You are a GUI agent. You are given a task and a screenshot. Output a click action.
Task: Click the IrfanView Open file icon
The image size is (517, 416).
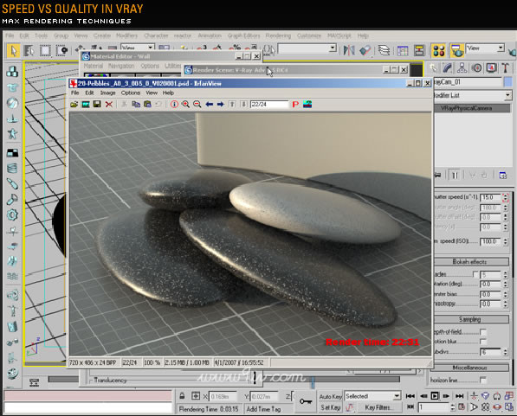(74, 105)
